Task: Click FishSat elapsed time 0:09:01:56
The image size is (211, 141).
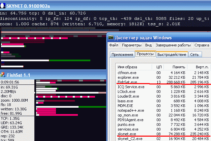Action: 10,82
